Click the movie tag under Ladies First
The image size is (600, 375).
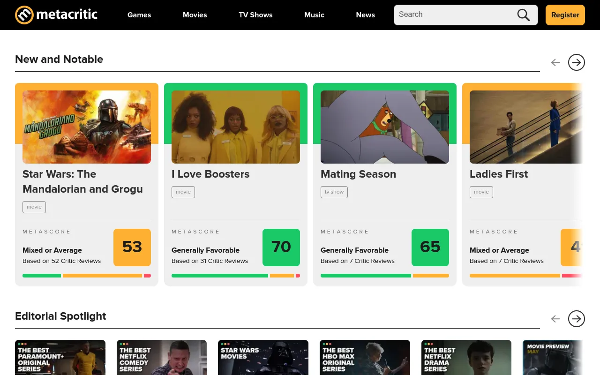click(x=481, y=192)
